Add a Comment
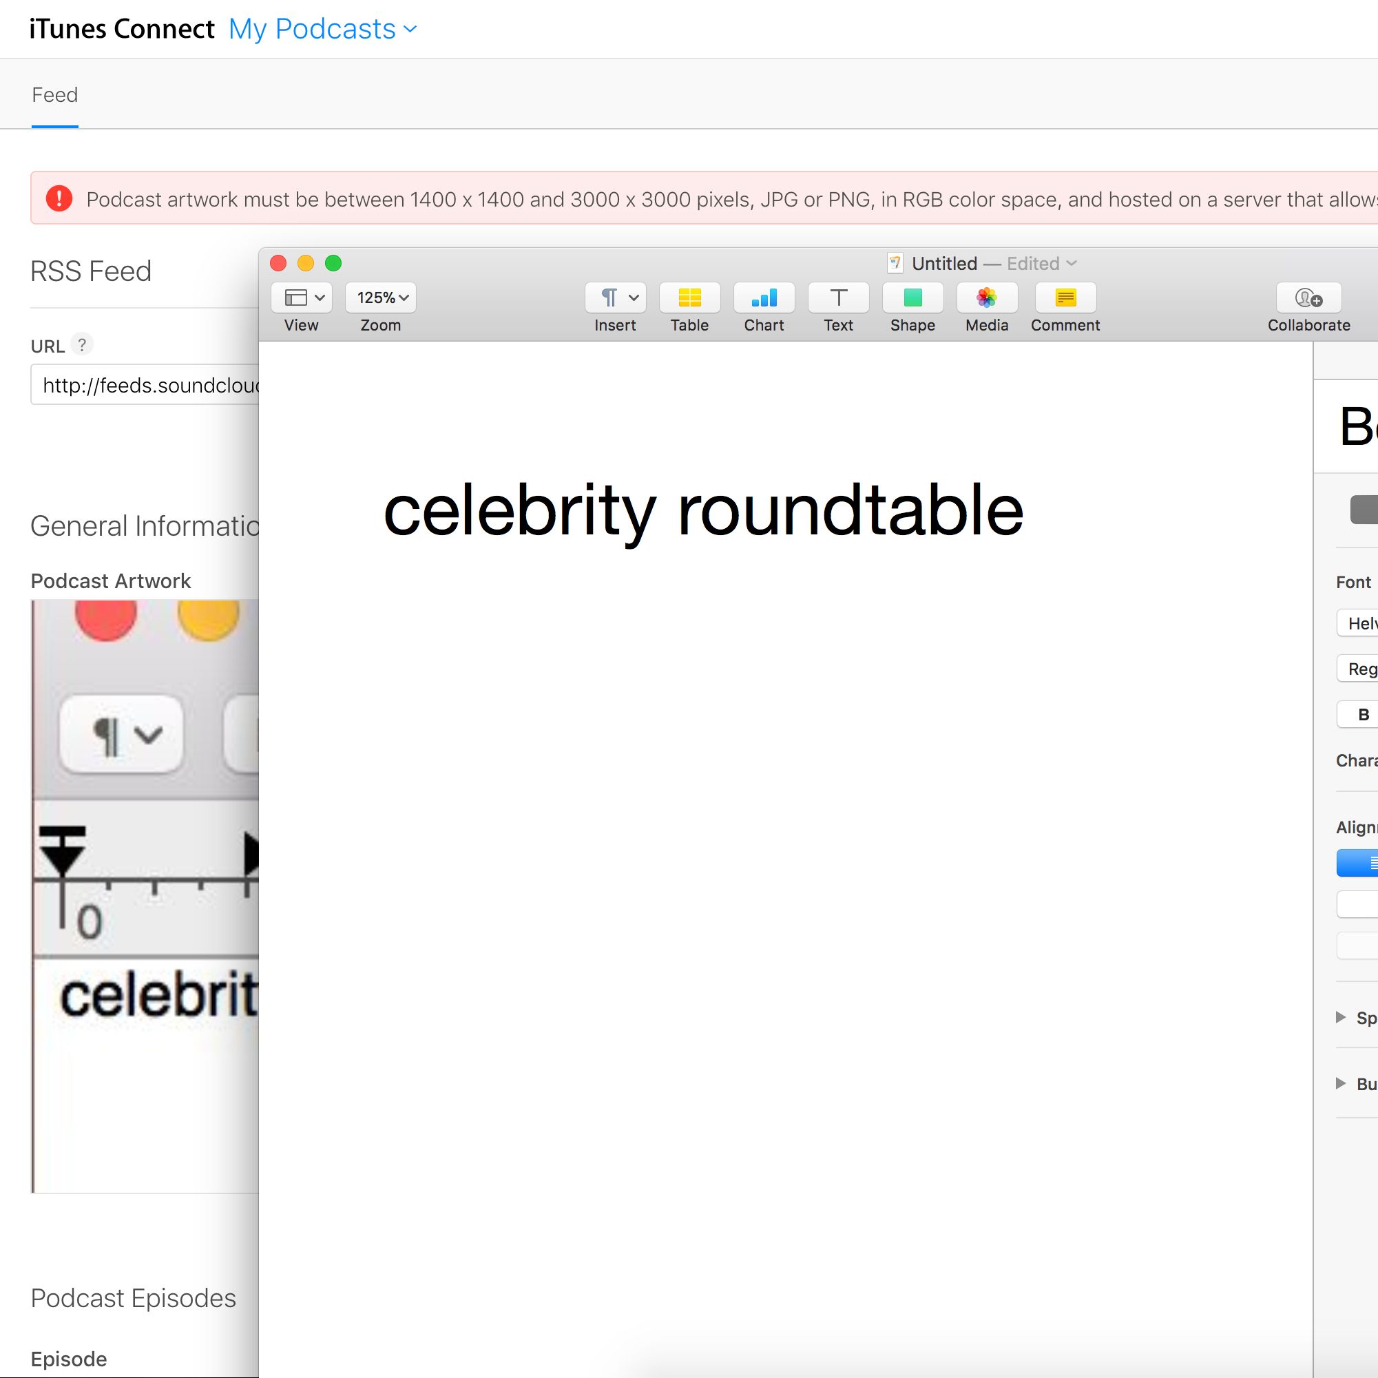The image size is (1378, 1378). pyautogui.click(x=1065, y=297)
